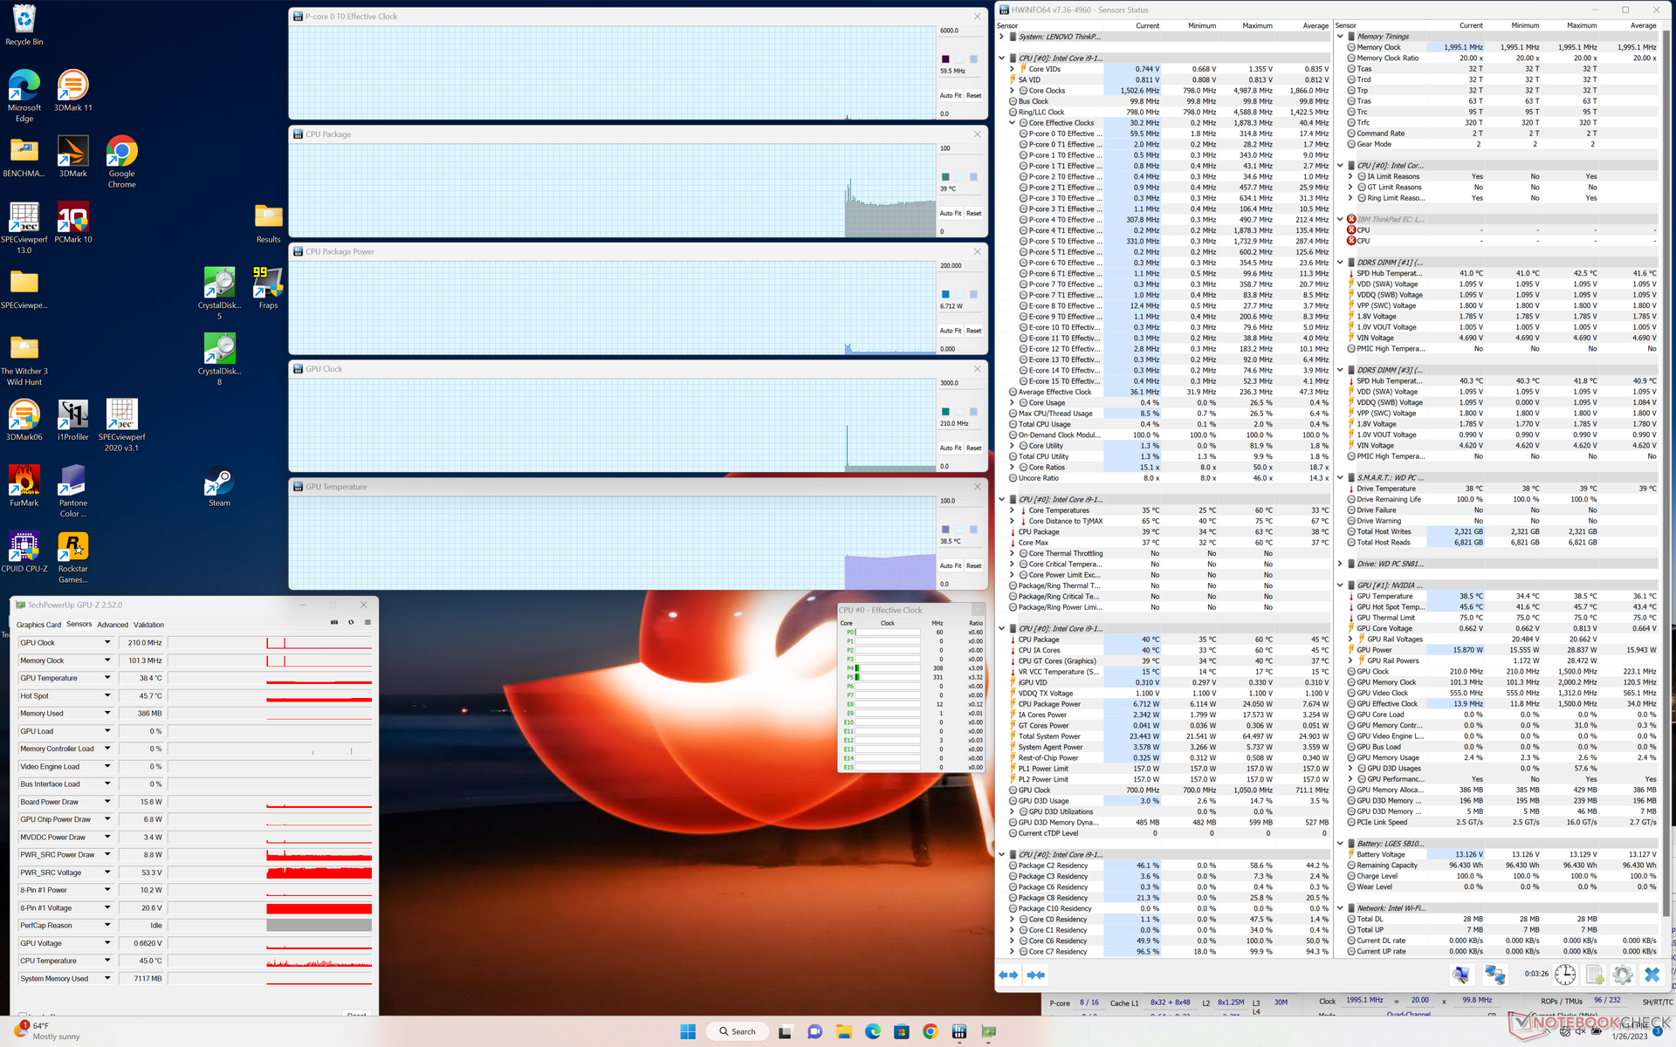
Task: Close the GPU Clock graph window
Action: click(978, 369)
